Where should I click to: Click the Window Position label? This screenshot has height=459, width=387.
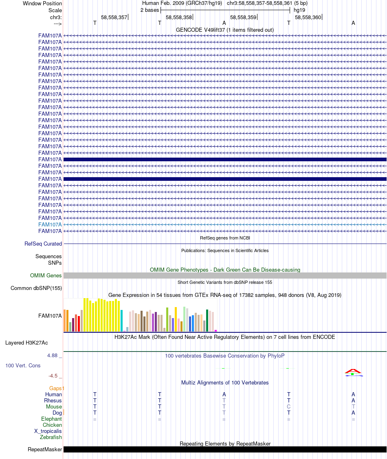[42, 4]
